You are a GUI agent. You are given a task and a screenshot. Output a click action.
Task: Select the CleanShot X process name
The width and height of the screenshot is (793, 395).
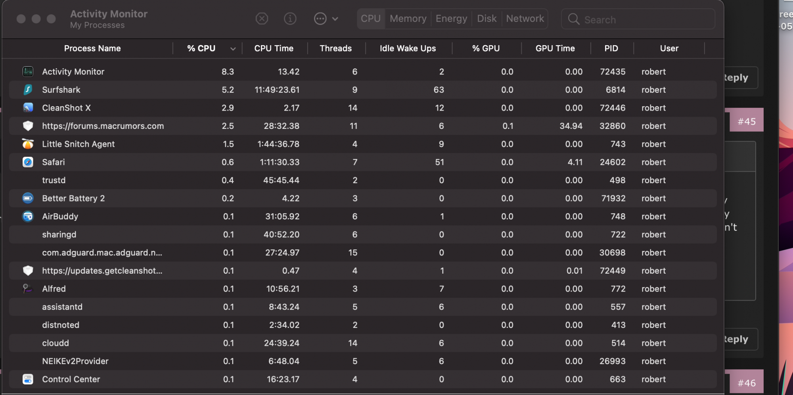click(x=66, y=108)
